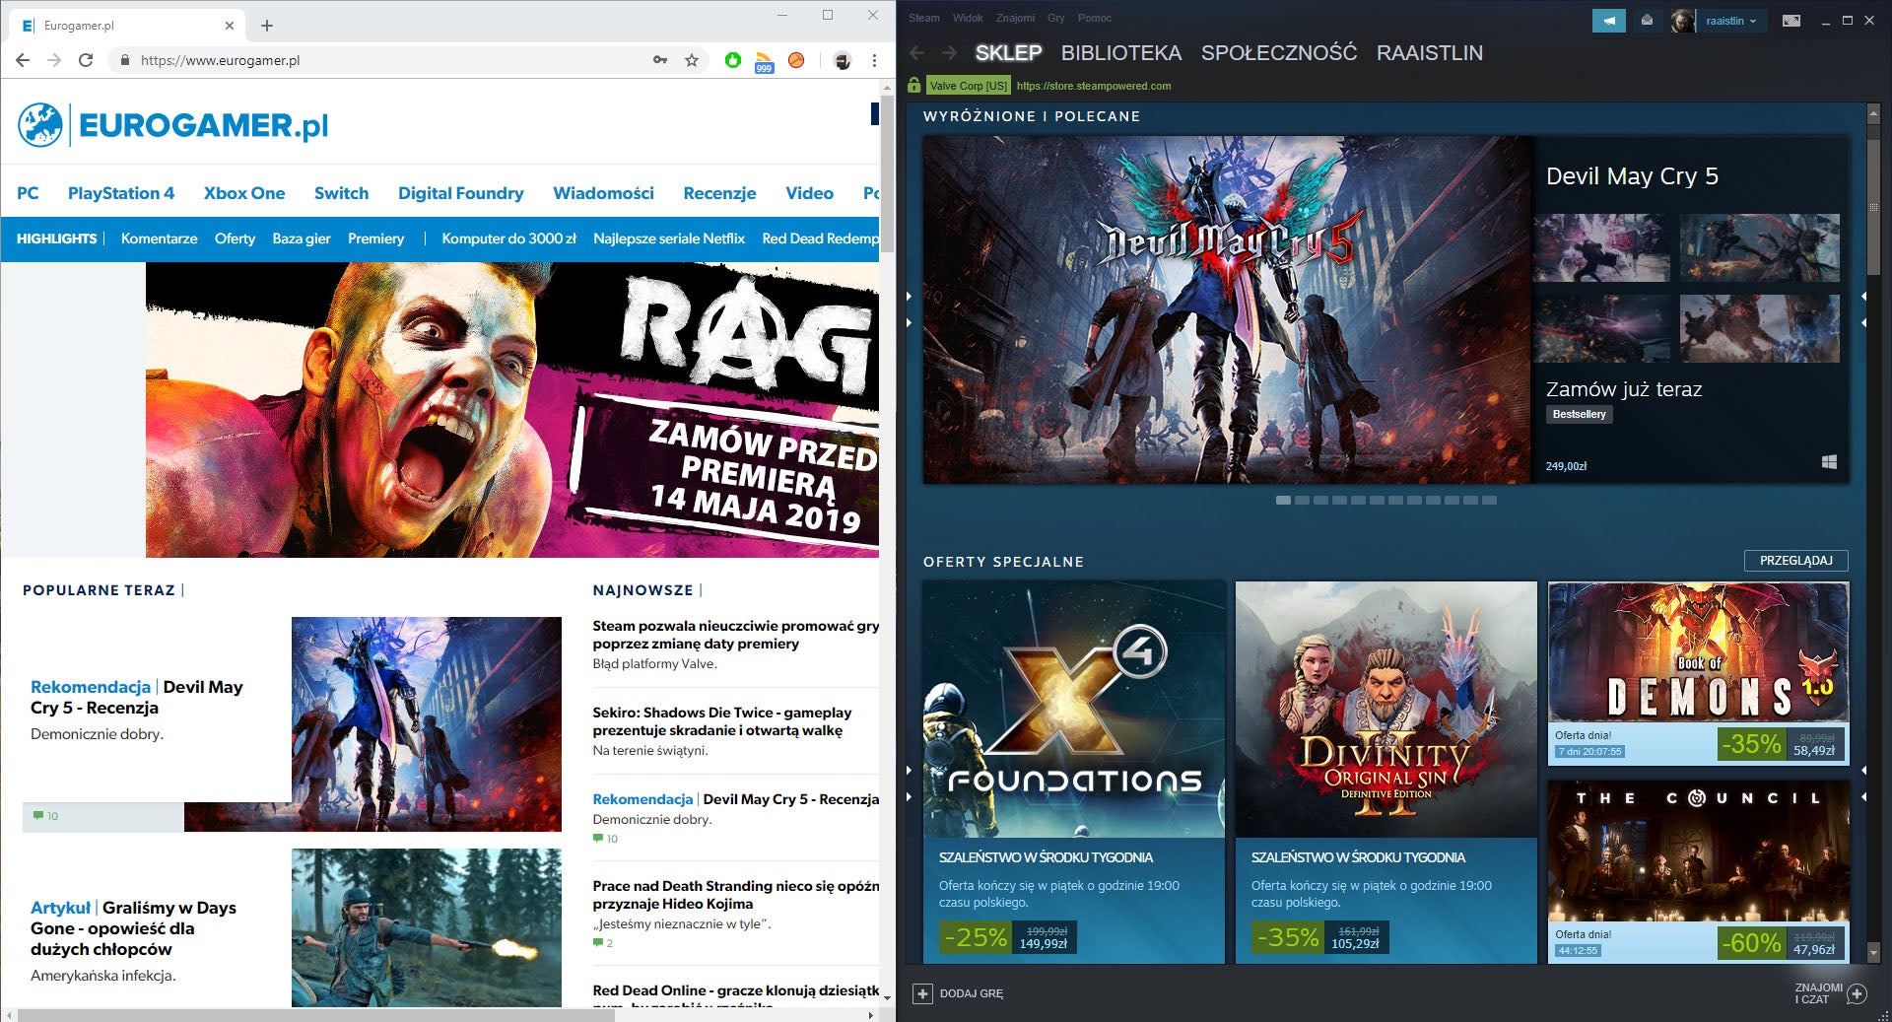This screenshot has height=1022, width=1892.
Task: Click the orange round extension icon in Chrome
Action: pyautogui.click(x=796, y=60)
